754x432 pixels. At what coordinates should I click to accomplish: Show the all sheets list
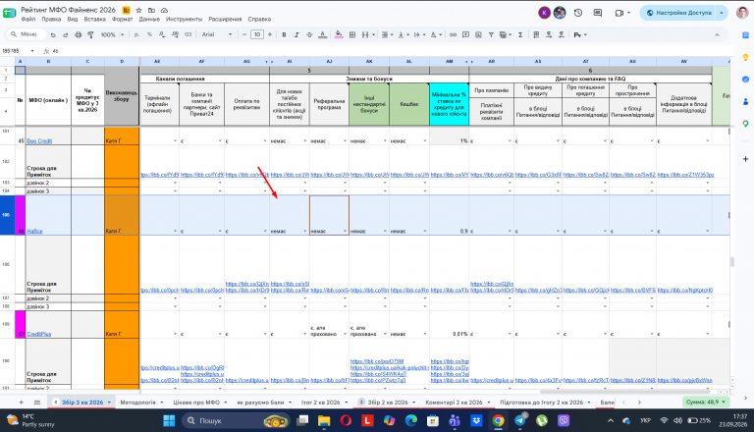37,403
